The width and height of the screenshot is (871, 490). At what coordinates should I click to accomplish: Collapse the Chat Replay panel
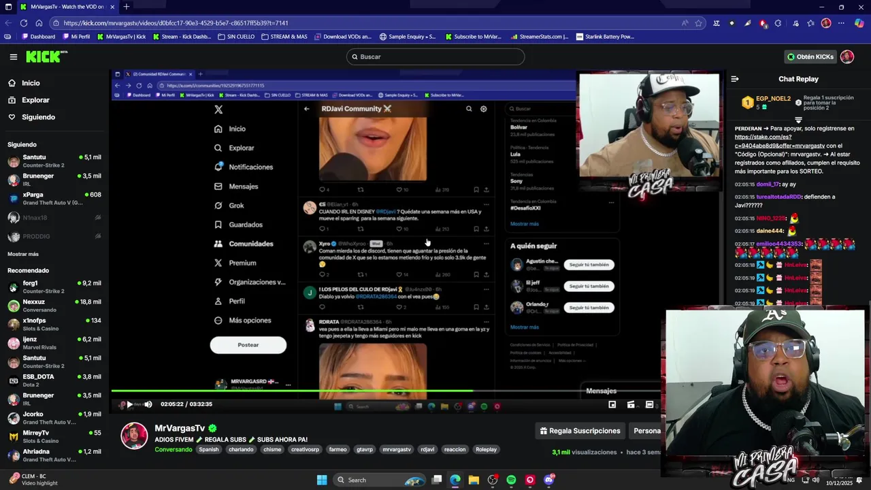pyautogui.click(x=735, y=79)
